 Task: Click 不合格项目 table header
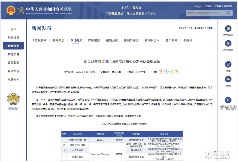pos(136,134)
